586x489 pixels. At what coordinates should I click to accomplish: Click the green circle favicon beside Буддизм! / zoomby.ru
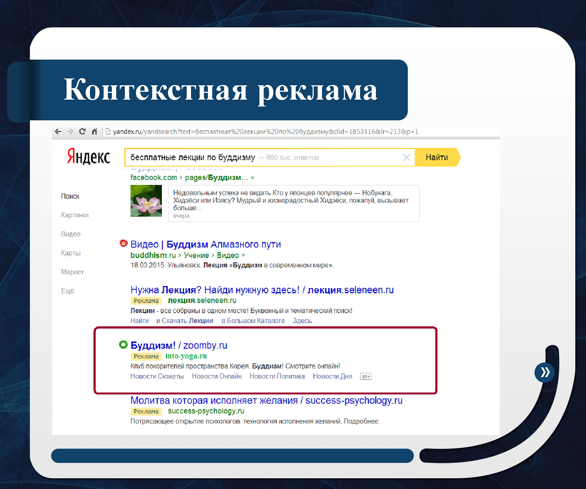[x=123, y=345]
